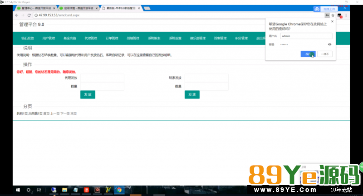363x196 pixels.
Task: Click the masked password field in popup
Action: pyautogui.click(x=303, y=44)
